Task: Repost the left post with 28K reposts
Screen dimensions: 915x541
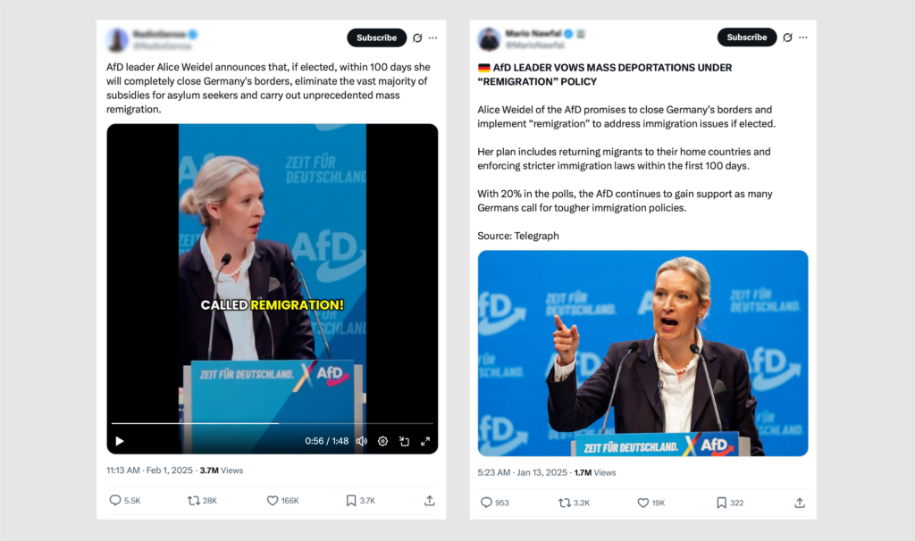Action: coord(202,501)
